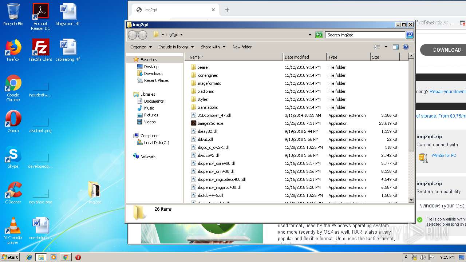Open VLC media player shortcut
The height and width of the screenshot is (262, 466).
[x=13, y=231]
